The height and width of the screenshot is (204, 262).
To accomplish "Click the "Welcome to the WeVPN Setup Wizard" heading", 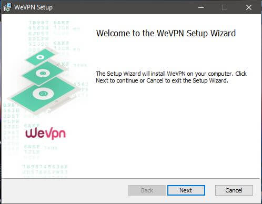I will click(x=166, y=33).
